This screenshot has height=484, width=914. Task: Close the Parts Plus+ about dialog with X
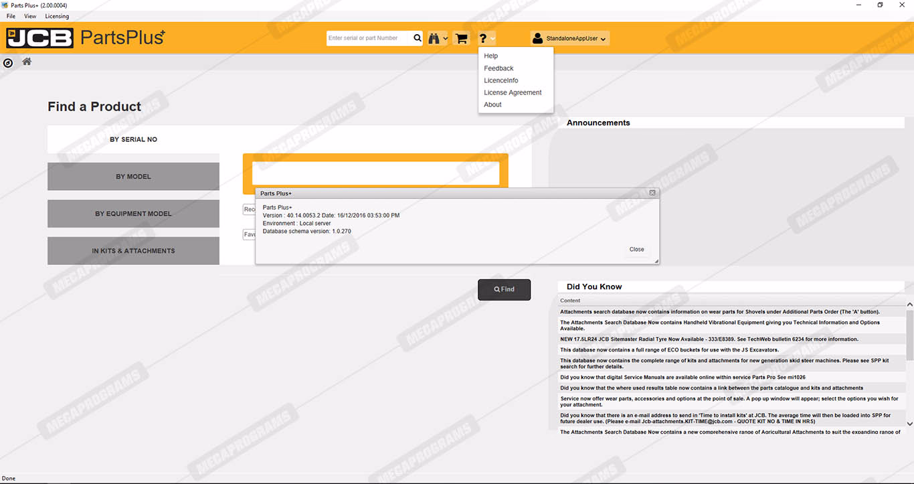pos(652,193)
